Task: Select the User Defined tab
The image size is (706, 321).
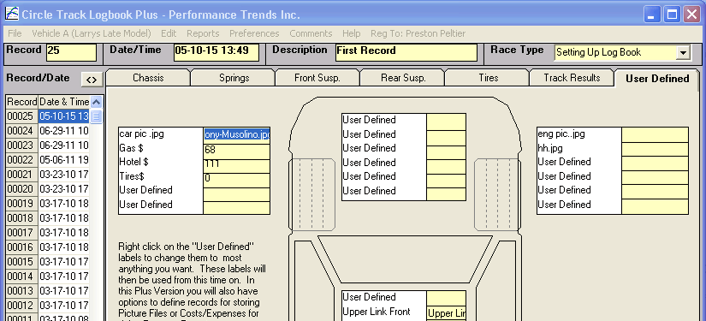Action: pos(657,79)
